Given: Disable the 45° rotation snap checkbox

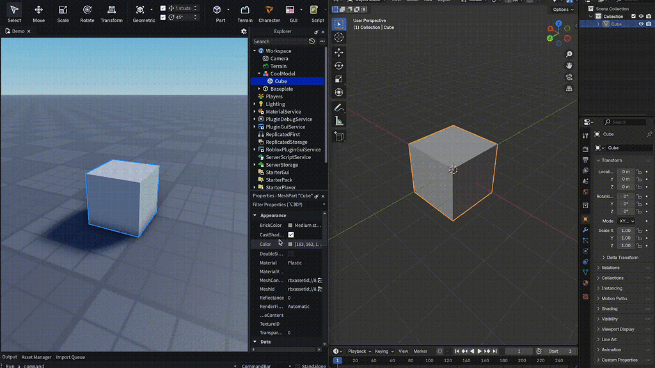Looking at the screenshot, I should pos(162,17).
